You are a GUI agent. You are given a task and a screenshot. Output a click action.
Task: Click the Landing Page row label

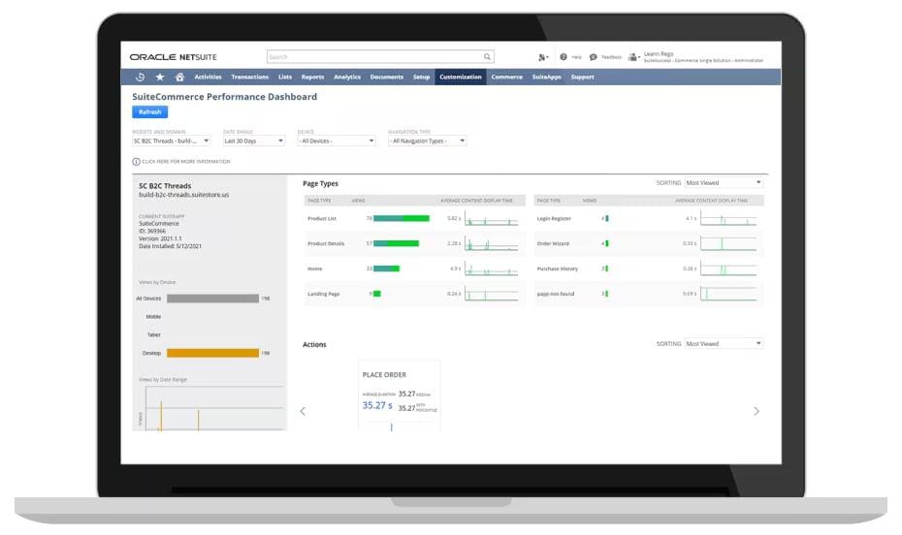click(323, 294)
